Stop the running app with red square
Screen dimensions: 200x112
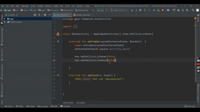162,10
